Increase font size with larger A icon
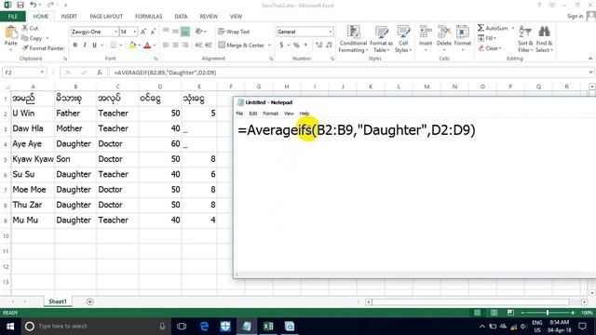 coord(143,32)
